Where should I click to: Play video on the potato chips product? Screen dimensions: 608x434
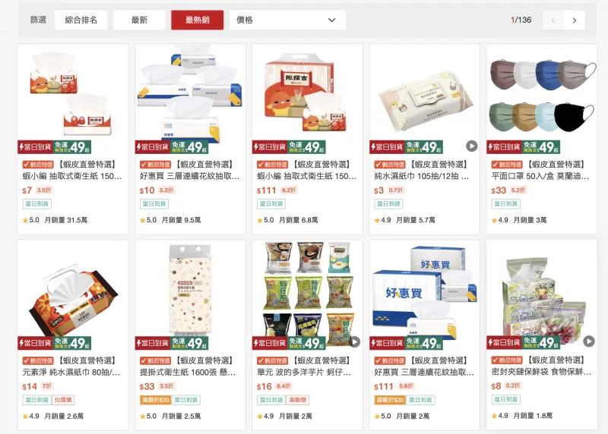[x=355, y=342]
